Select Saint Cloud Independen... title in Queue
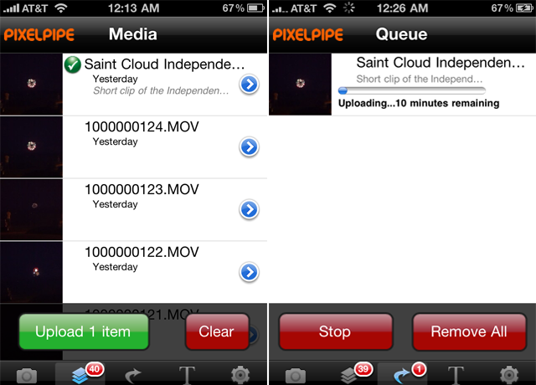The image size is (536, 385). (x=441, y=63)
